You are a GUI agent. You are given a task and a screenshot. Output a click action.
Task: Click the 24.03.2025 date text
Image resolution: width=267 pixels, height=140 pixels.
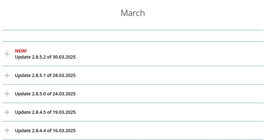tap(64, 94)
